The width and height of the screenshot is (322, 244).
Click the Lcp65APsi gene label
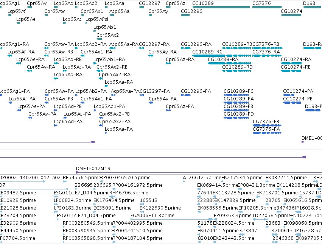[x=97, y=19]
